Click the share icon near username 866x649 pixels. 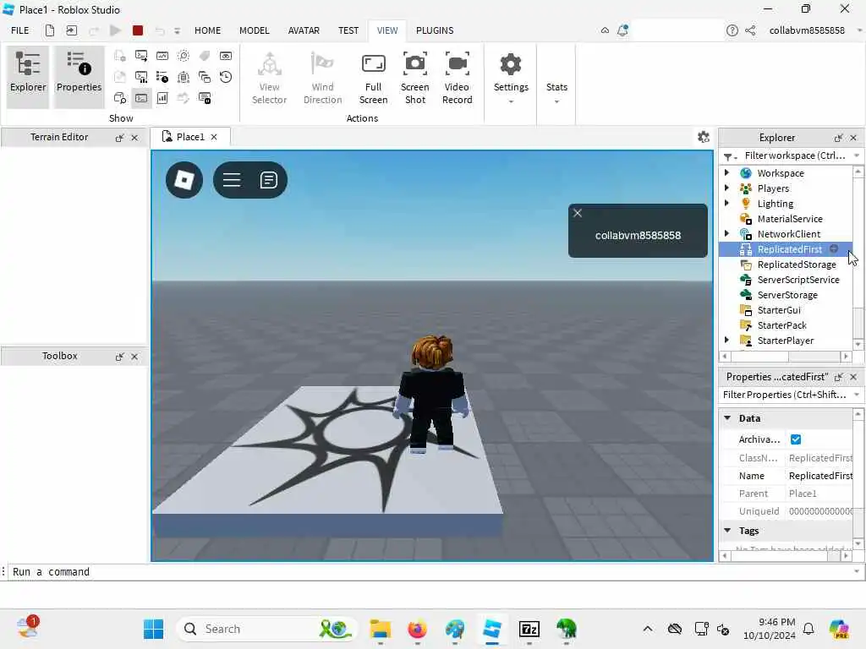(x=750, y=30)
